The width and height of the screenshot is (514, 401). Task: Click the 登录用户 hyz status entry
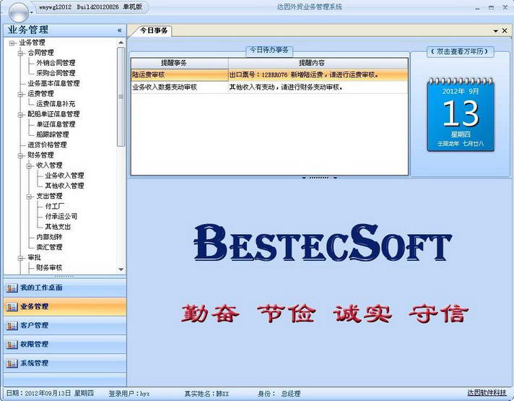tap(128, 393)
